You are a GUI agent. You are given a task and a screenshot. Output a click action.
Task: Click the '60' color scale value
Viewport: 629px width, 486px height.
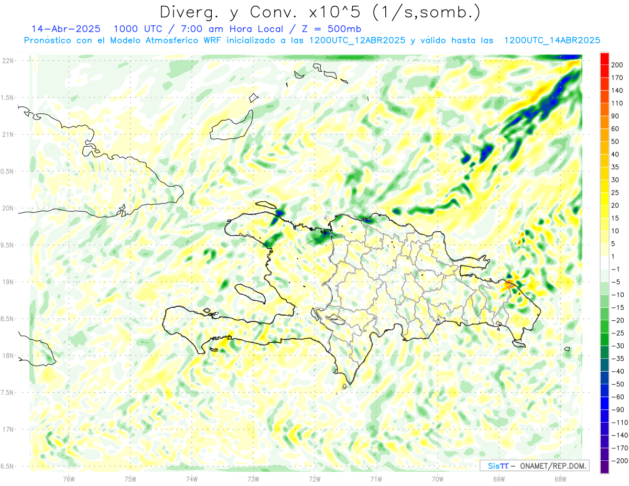click(616, 129)
